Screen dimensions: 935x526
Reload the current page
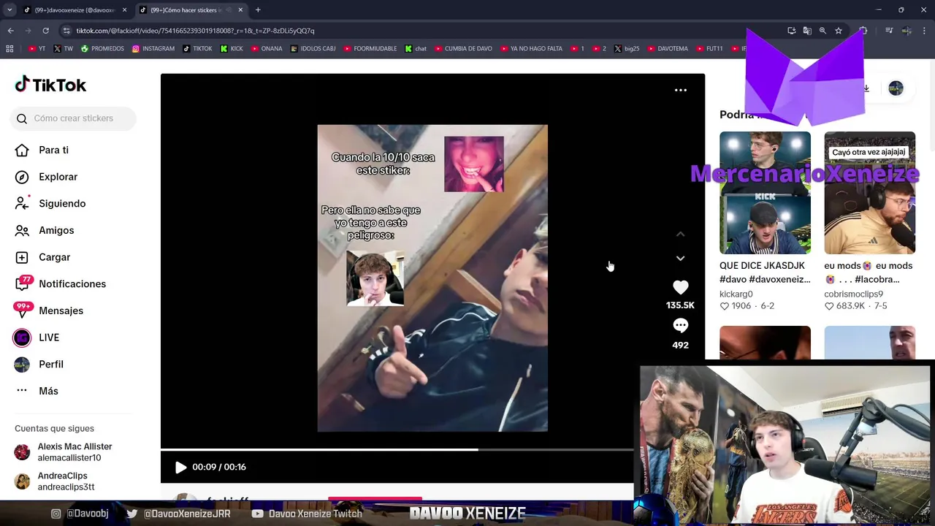click(x=45, y=31)
